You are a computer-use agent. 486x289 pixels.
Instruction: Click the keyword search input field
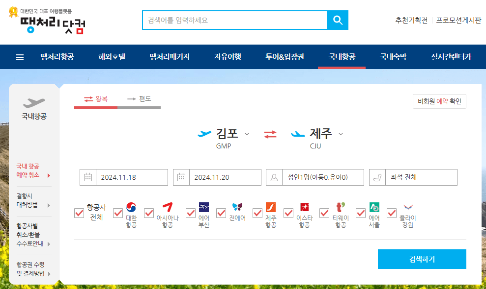coord(234,20)
